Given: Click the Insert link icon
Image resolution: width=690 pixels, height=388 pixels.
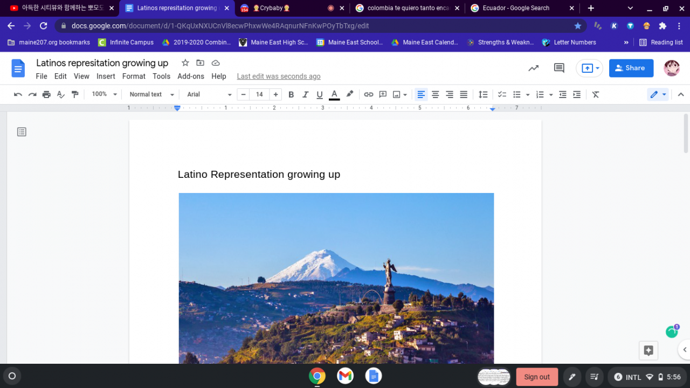Looking at the screenshot, I should 368,94.
